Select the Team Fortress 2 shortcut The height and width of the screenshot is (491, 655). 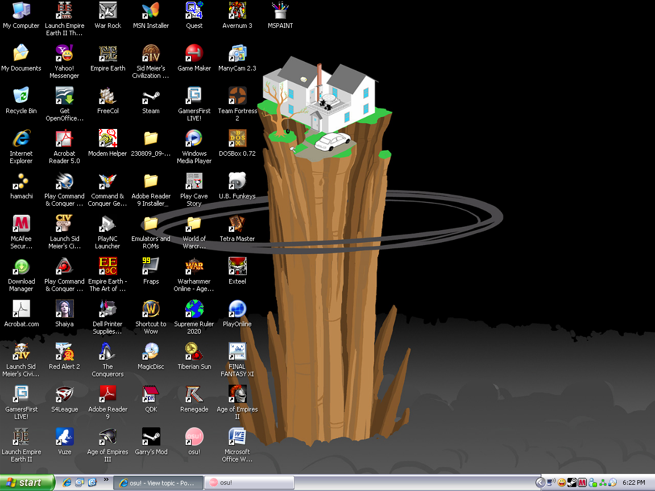click(x=237, y=104)
